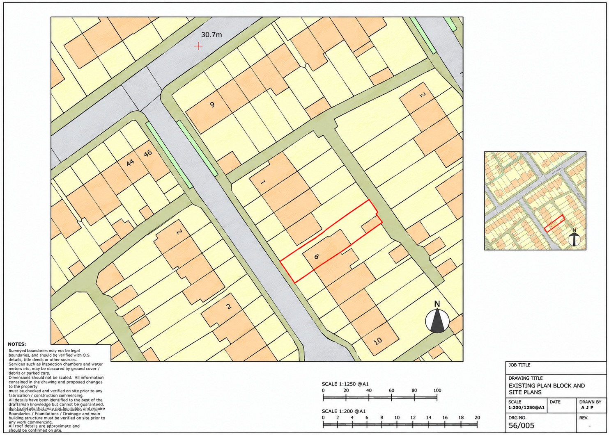Select drawing number 56/005

(522, 426)
